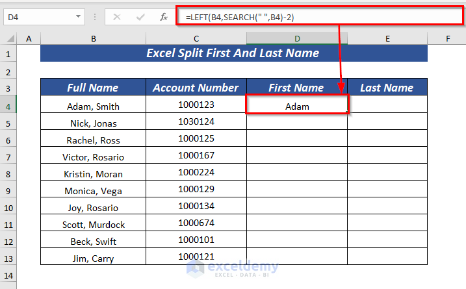The width and height of the screenshot is (466, 289).
Task: Click the Cancel (X) formula bar icon
Action: 117,17
